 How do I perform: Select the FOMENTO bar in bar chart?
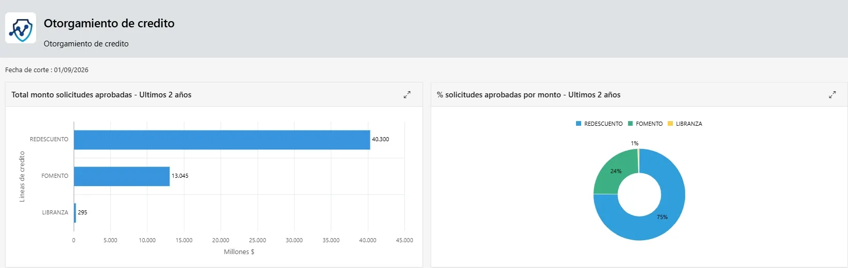122,176
